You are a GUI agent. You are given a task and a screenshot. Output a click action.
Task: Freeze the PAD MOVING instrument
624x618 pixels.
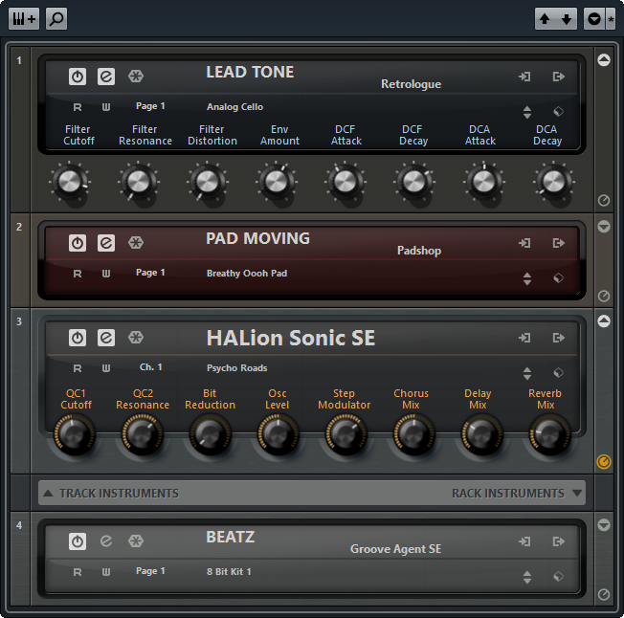pos(136,242)
